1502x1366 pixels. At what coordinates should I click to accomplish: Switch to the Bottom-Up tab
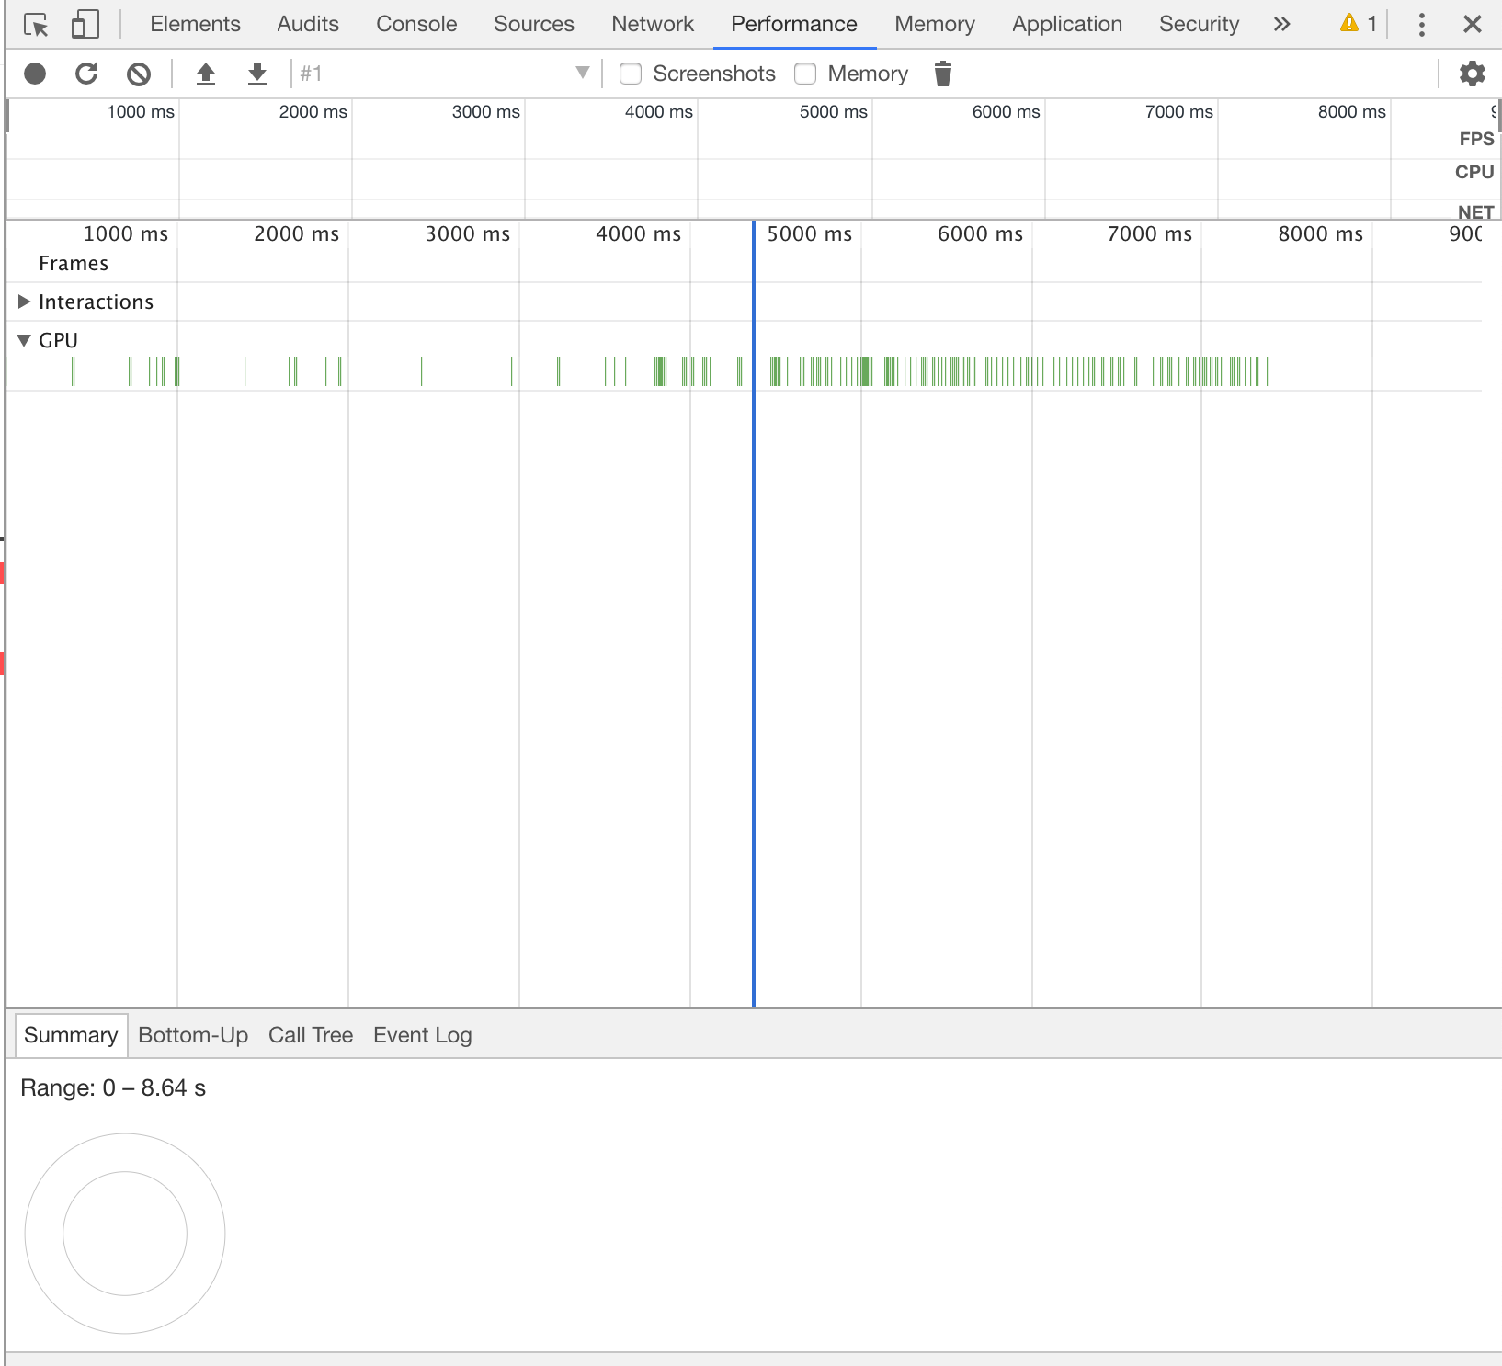coord(193,1035)
